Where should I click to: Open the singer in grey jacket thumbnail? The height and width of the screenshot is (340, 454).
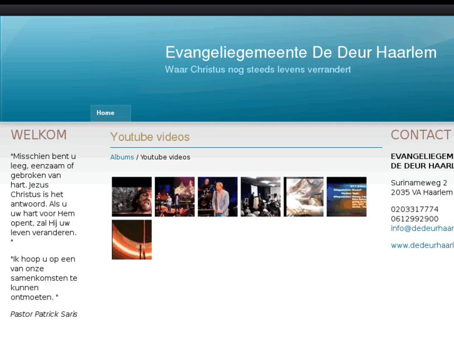click(217, 197)
